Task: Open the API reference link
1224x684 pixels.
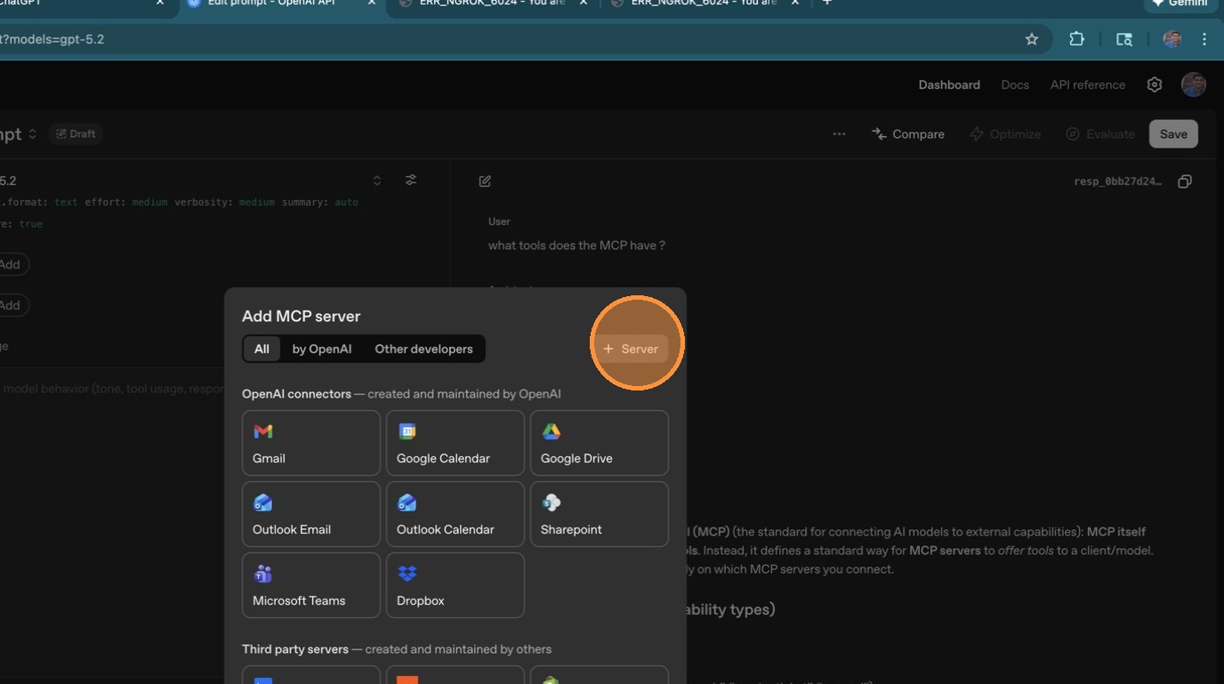Action: point(1088,84)
